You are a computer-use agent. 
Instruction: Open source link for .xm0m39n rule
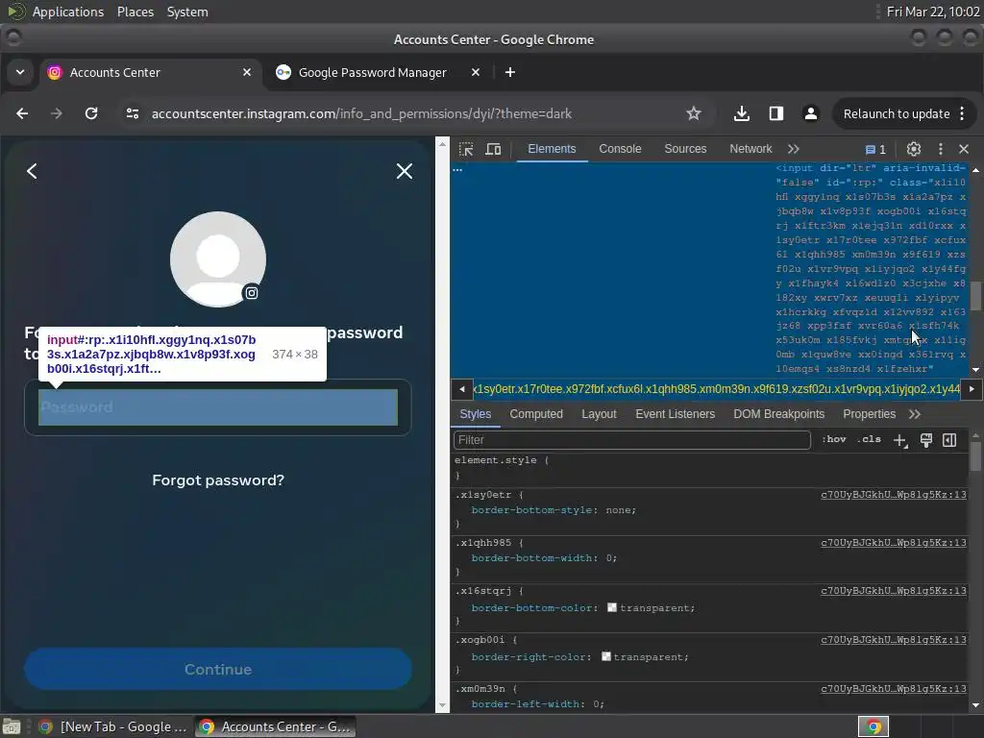pos(894,688)
